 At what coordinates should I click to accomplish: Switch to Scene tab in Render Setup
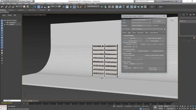click(129, 33)
